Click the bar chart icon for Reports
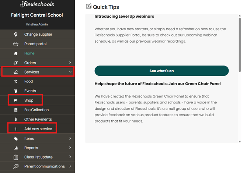The width and height of the screenshot is (247, 173). 15,148
